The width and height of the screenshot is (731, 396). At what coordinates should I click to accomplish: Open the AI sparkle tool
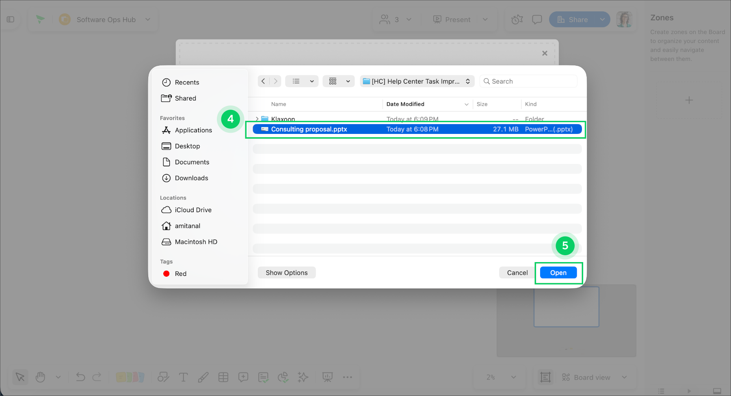(303, 377)
